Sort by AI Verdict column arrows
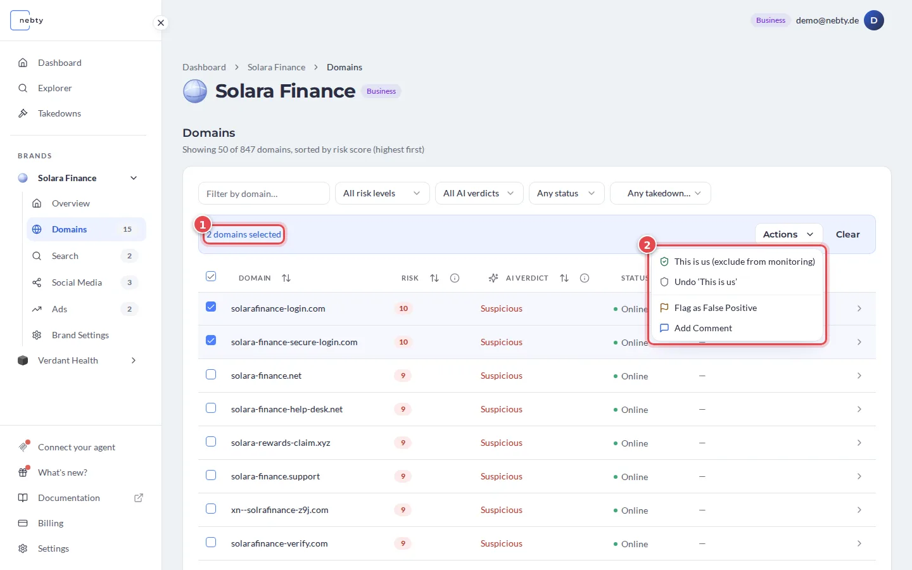The image size is (912, 570). (x=564, y=278)
